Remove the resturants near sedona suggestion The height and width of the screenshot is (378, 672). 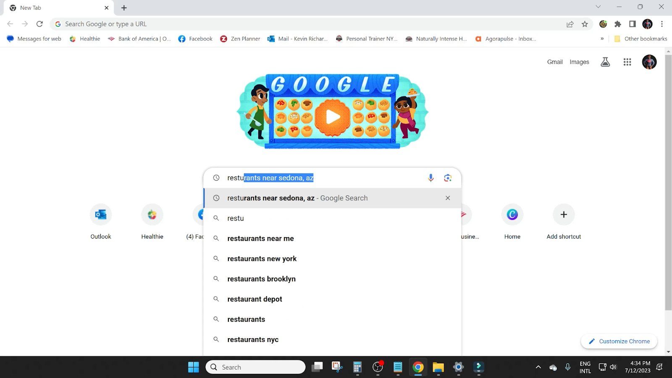[448, 198]
